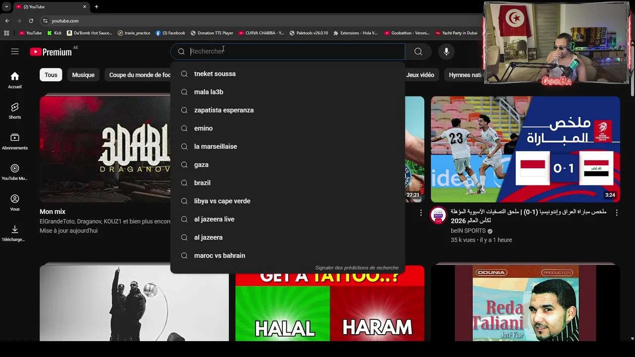
Task: Open Donation TTS Player bookmark
Action: (x=212, y=33)
